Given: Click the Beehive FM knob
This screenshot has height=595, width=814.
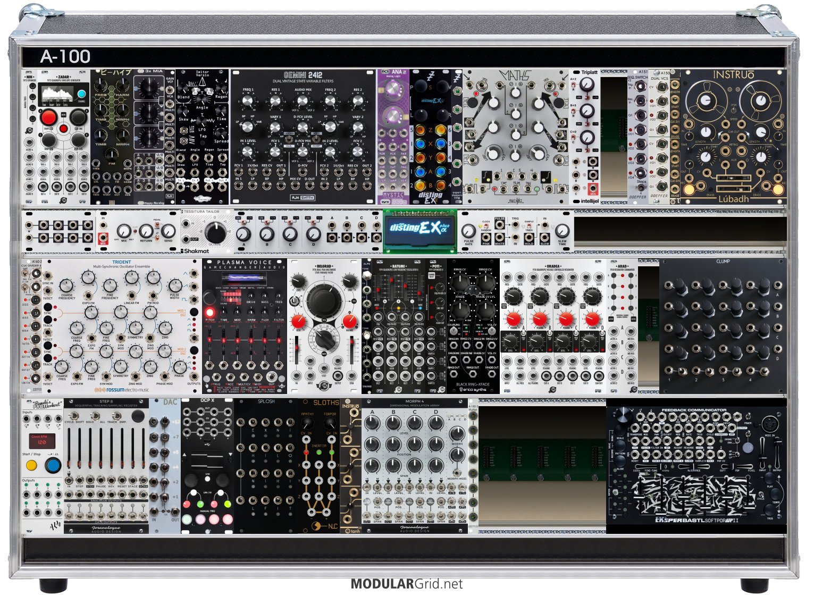Looking at the screenshot, I should 112,155.
